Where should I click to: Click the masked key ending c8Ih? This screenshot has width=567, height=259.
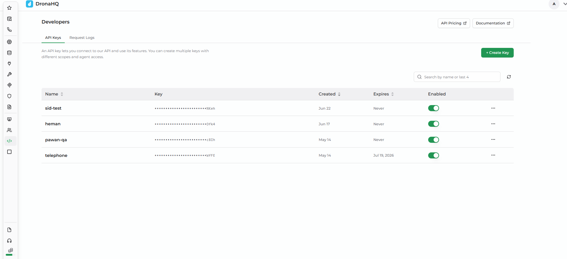[185, 140]
